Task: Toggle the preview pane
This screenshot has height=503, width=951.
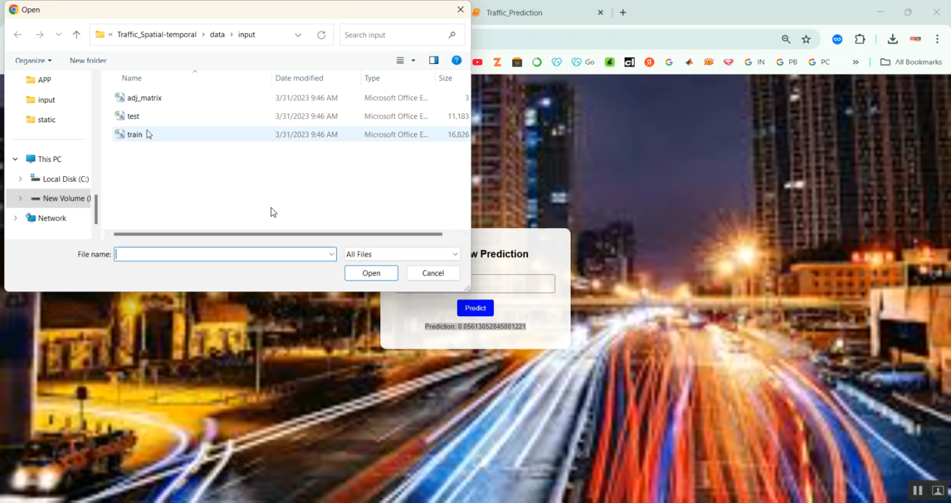Action: (434, 61)
